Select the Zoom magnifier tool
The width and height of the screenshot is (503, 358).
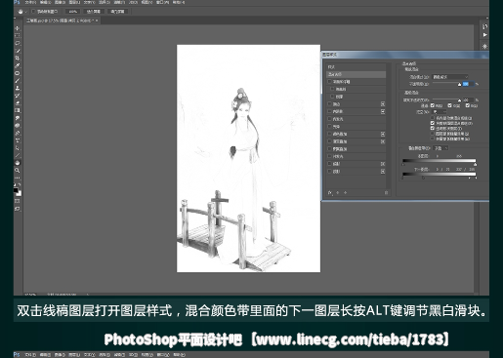(x=18, y=170)
